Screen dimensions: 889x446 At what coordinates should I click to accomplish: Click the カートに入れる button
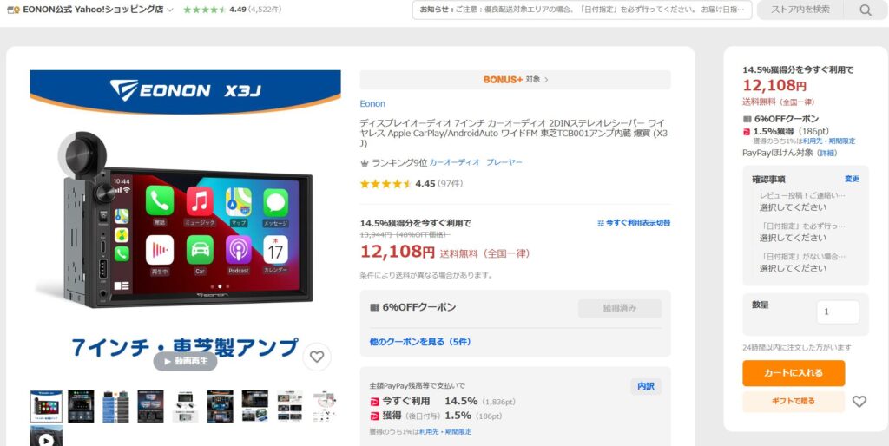click(x=794, y=373)
